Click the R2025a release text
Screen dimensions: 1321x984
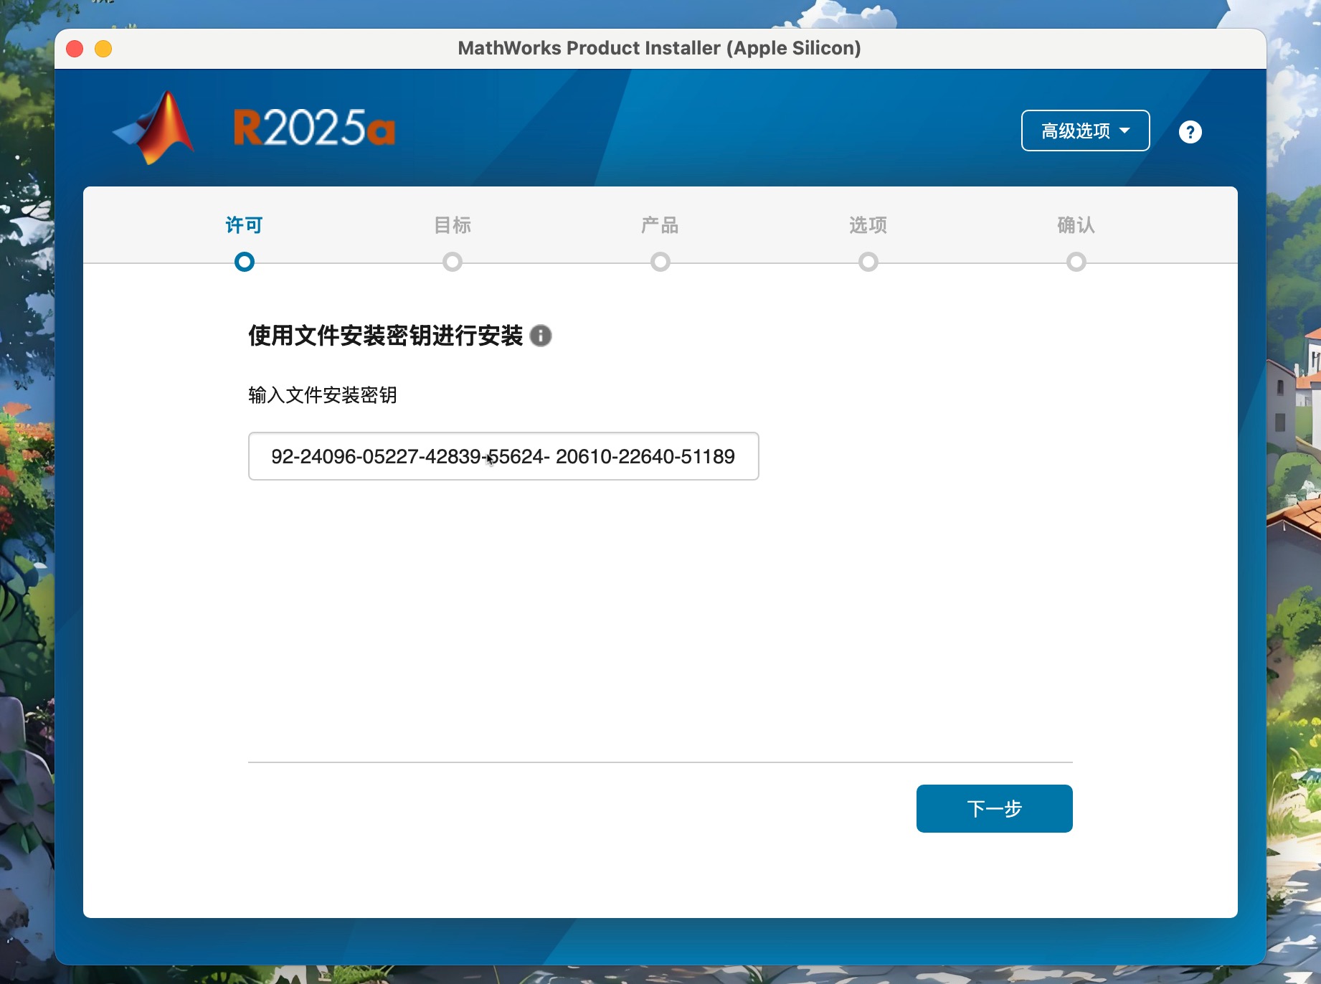click(314, 128)
